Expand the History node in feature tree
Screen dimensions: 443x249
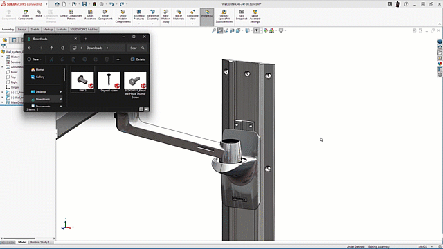coord(2,57)
